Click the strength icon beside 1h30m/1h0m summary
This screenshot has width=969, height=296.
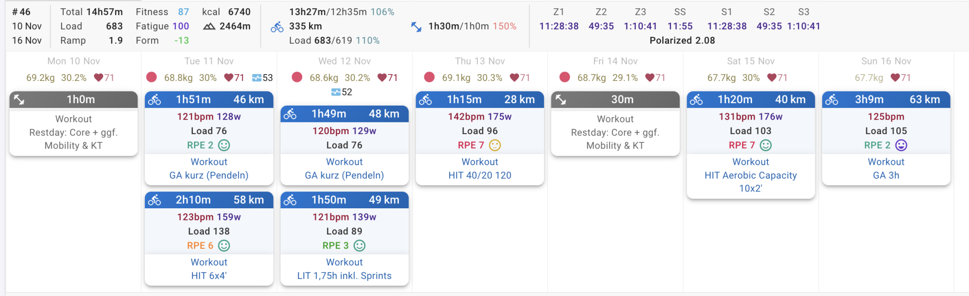coord(416,27)
